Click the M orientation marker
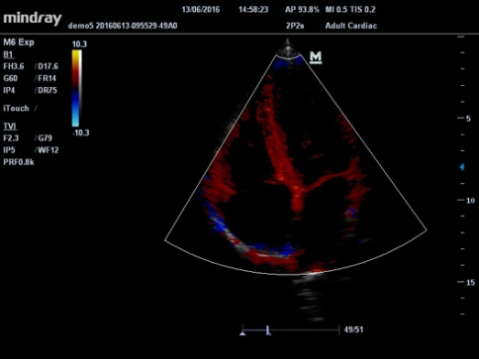This screenshot has height=359, width=479. 316,57
